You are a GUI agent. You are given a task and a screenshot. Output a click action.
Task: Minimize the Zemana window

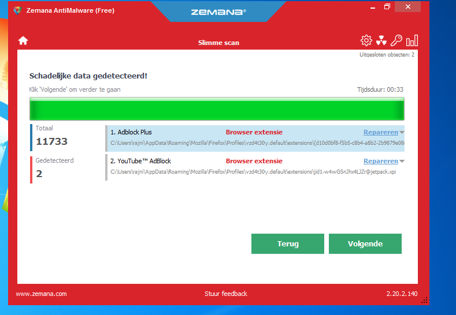[x=373, y=7]
